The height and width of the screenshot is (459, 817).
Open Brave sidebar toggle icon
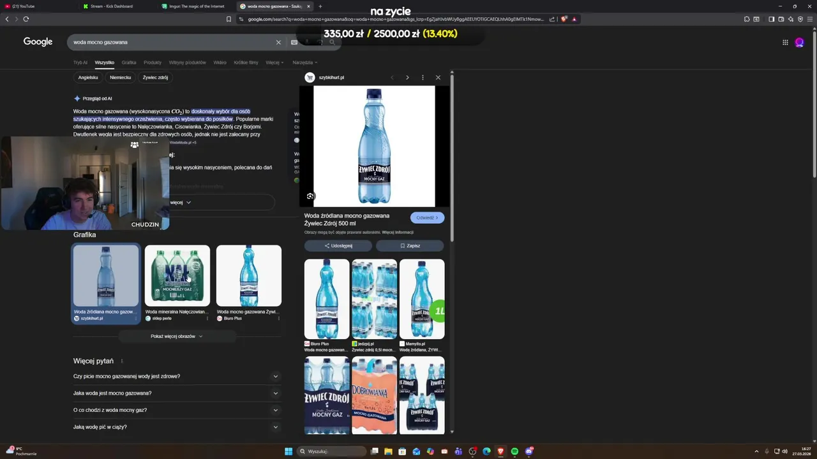click(x=771, y=19)
